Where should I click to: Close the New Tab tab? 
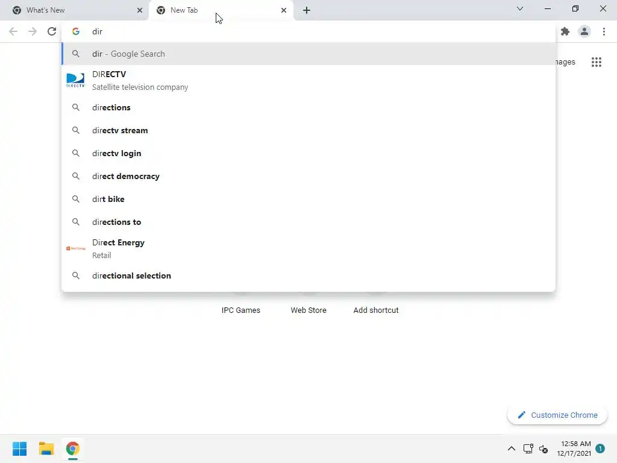tap(284, 10)
